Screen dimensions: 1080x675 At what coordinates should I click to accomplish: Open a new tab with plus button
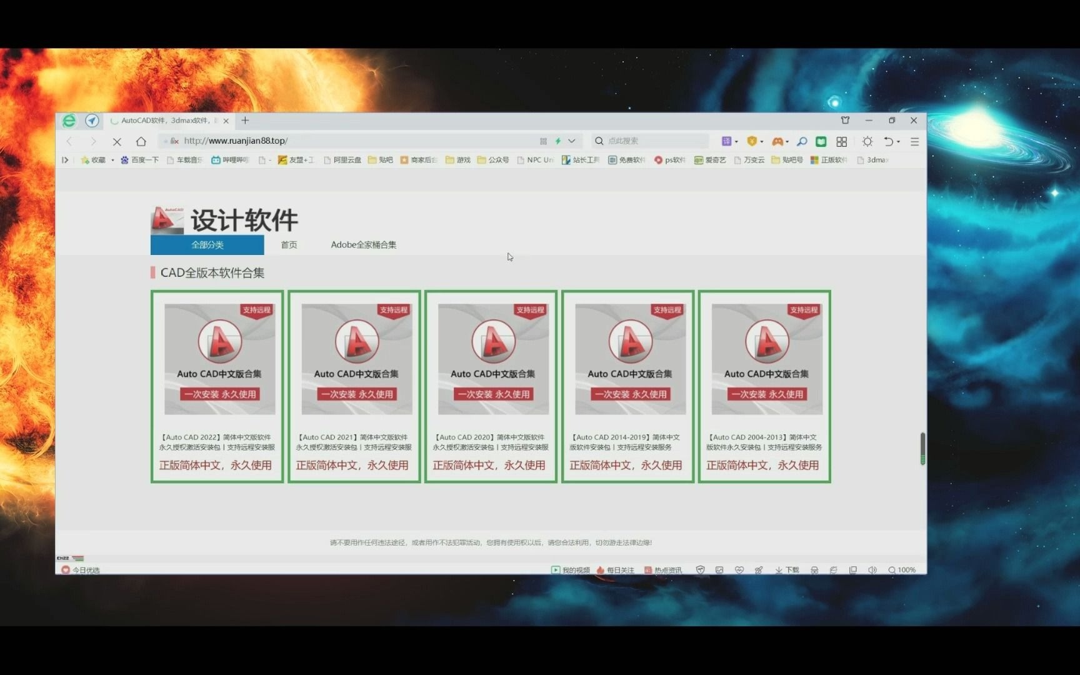(x=245, y=121)
